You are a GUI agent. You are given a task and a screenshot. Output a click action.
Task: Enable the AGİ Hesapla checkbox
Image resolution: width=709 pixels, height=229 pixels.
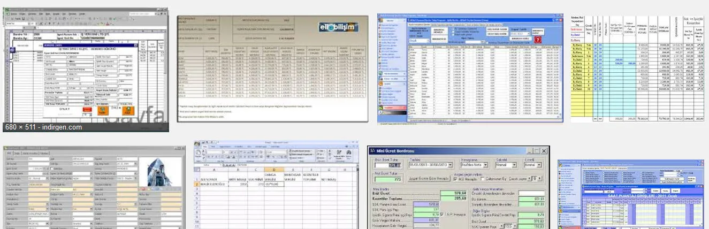455,178
